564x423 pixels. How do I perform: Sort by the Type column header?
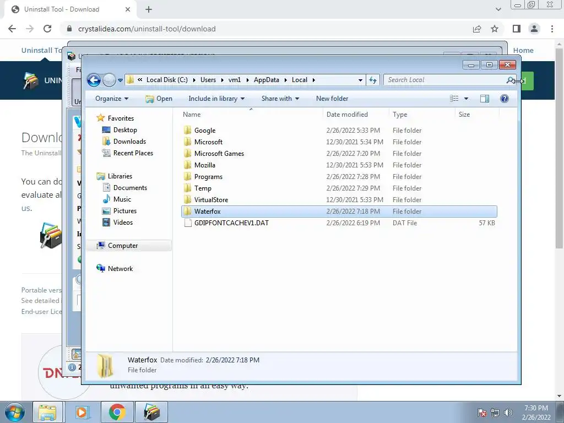[400, 115]
